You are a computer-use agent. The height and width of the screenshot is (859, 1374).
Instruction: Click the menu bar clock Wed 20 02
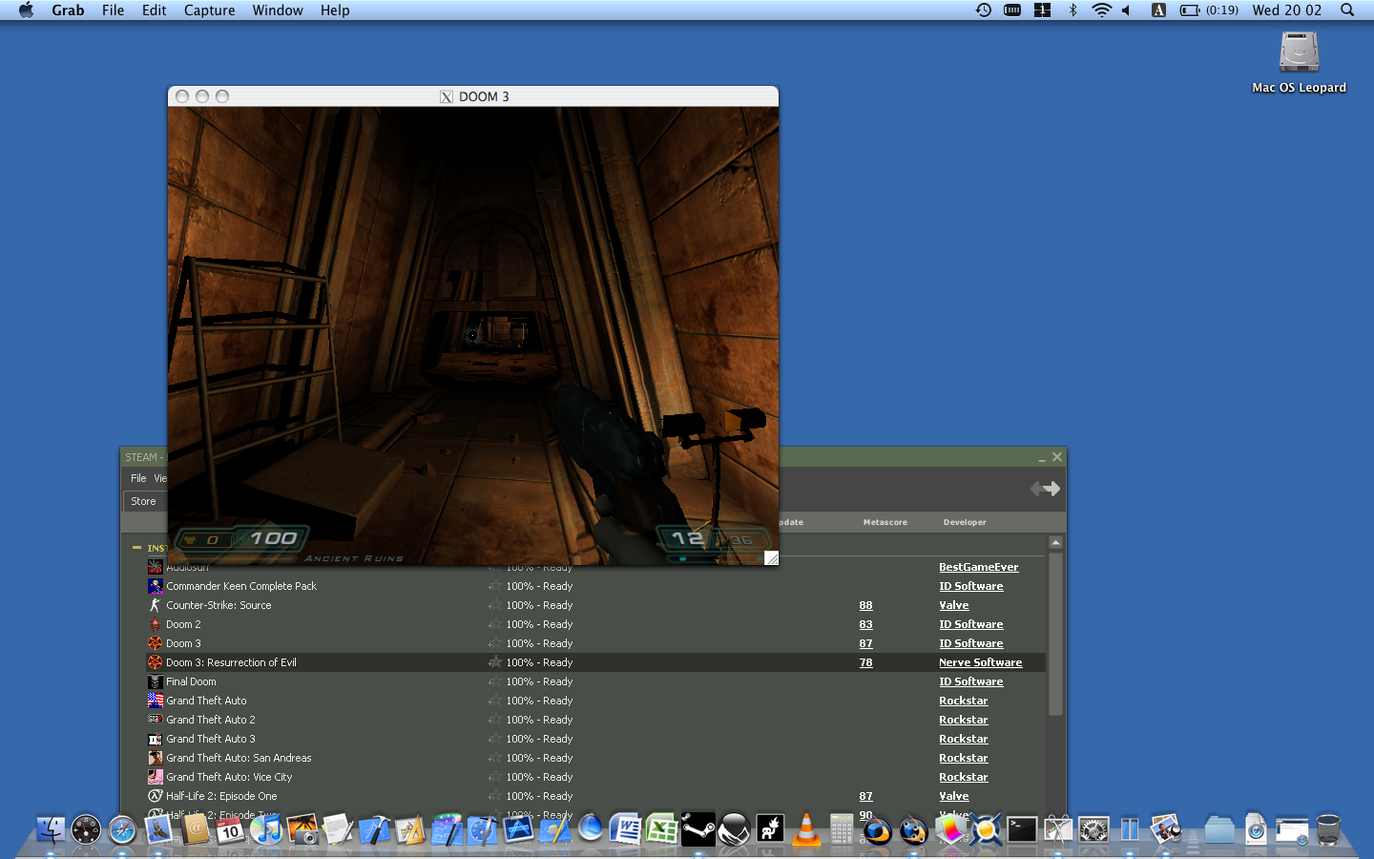pos(1287,10)
